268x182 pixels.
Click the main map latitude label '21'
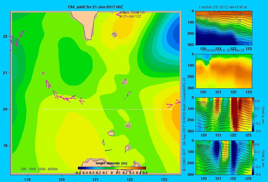5,73
